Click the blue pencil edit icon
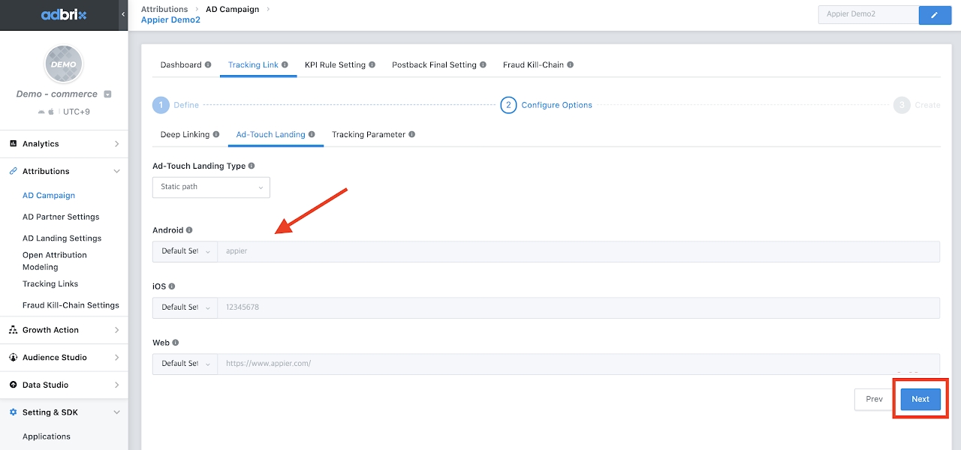961x450 pixels. point(935,14)
